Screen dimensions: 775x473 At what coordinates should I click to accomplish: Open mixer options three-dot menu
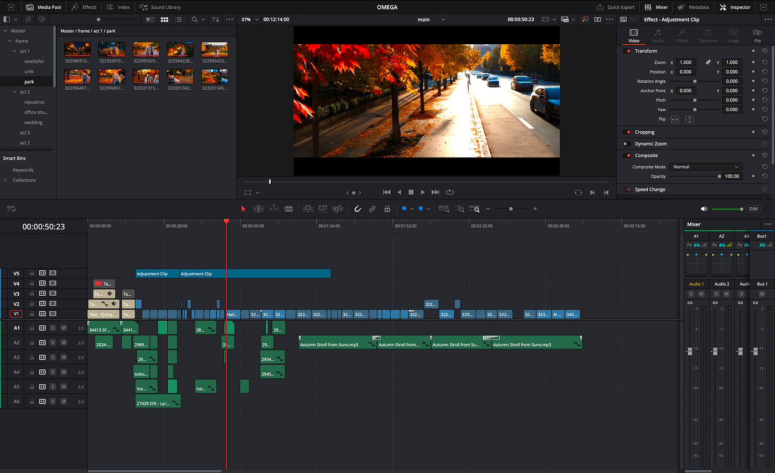click(767, 224)
